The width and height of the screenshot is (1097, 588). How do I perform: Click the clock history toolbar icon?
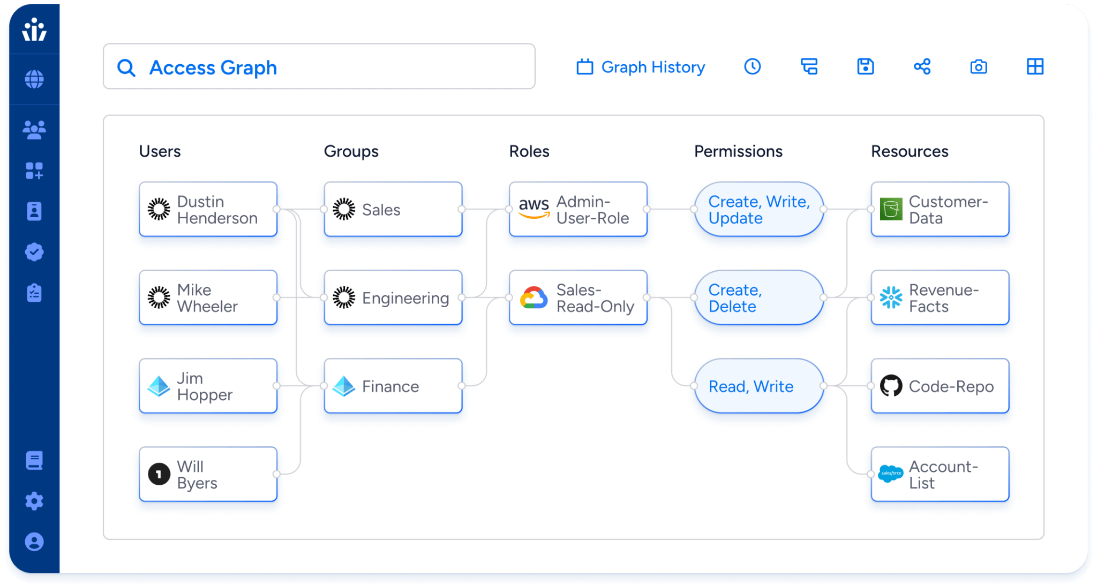(x=753, y=67)
